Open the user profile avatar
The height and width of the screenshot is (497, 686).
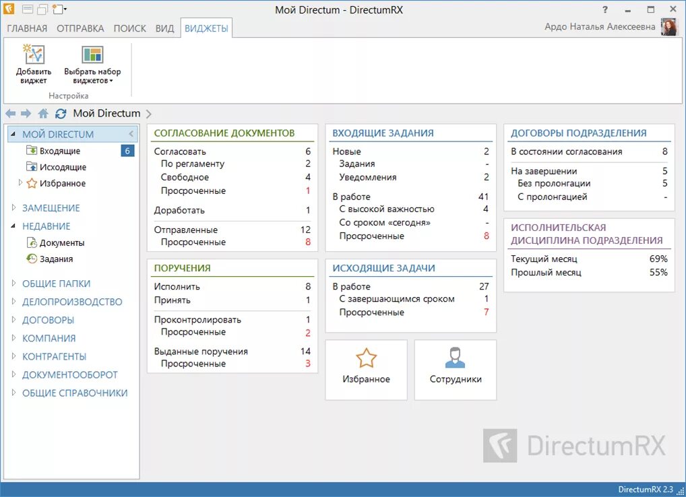(x=669, y=27)
